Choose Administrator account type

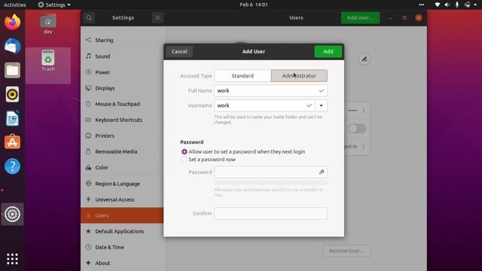(x=299, y=75)
